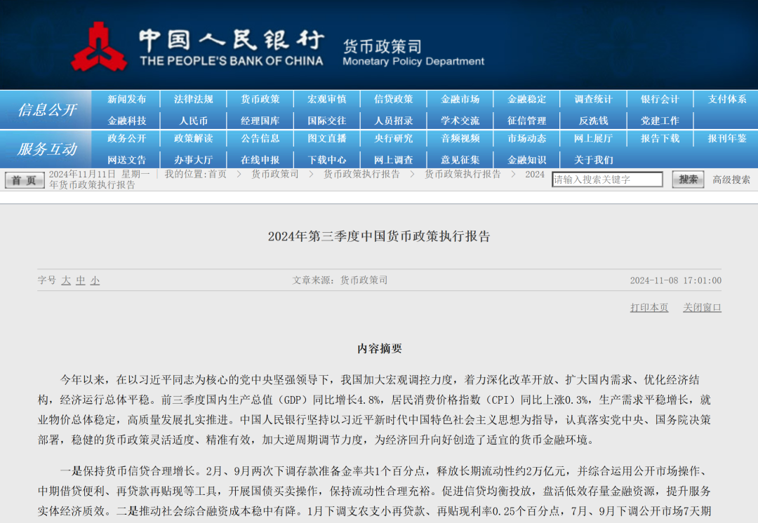Viewport: 758px width, 523px height.
Task: Go to 人民币 page
Action: (194, 121)
